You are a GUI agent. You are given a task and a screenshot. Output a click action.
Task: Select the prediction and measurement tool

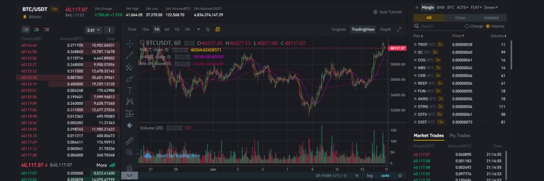130,114
